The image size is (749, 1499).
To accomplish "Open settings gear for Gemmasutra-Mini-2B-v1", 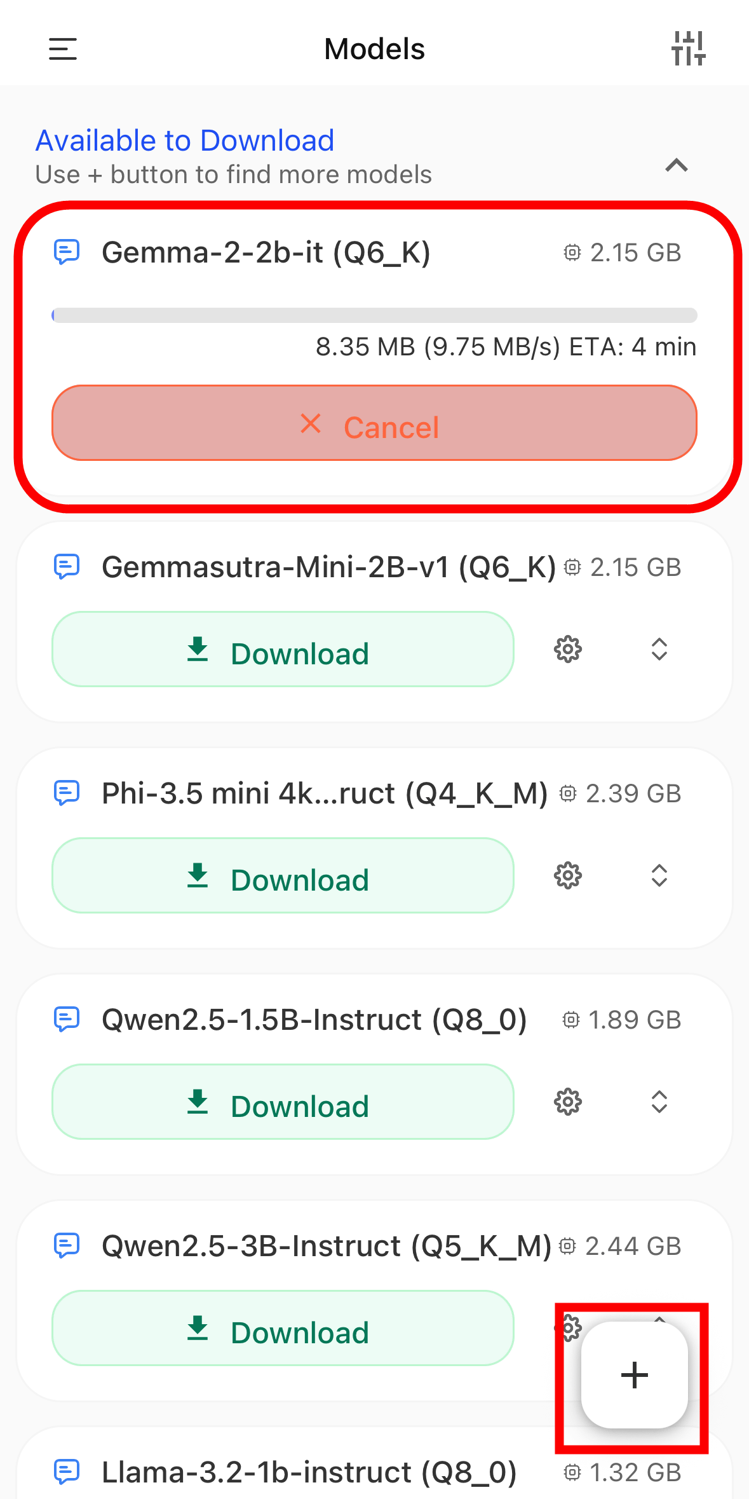I will click(x=568, y=650).
